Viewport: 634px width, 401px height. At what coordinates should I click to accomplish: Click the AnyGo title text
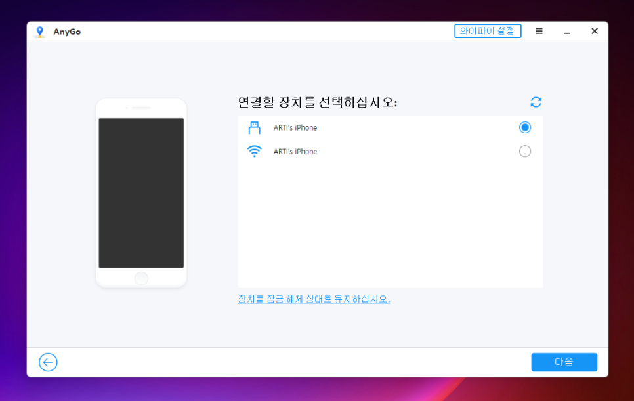click(67, 32)
